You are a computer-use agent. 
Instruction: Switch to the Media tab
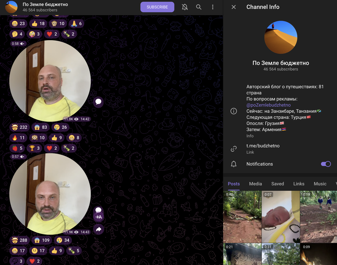pyautogui.click(x=256, y=184)
